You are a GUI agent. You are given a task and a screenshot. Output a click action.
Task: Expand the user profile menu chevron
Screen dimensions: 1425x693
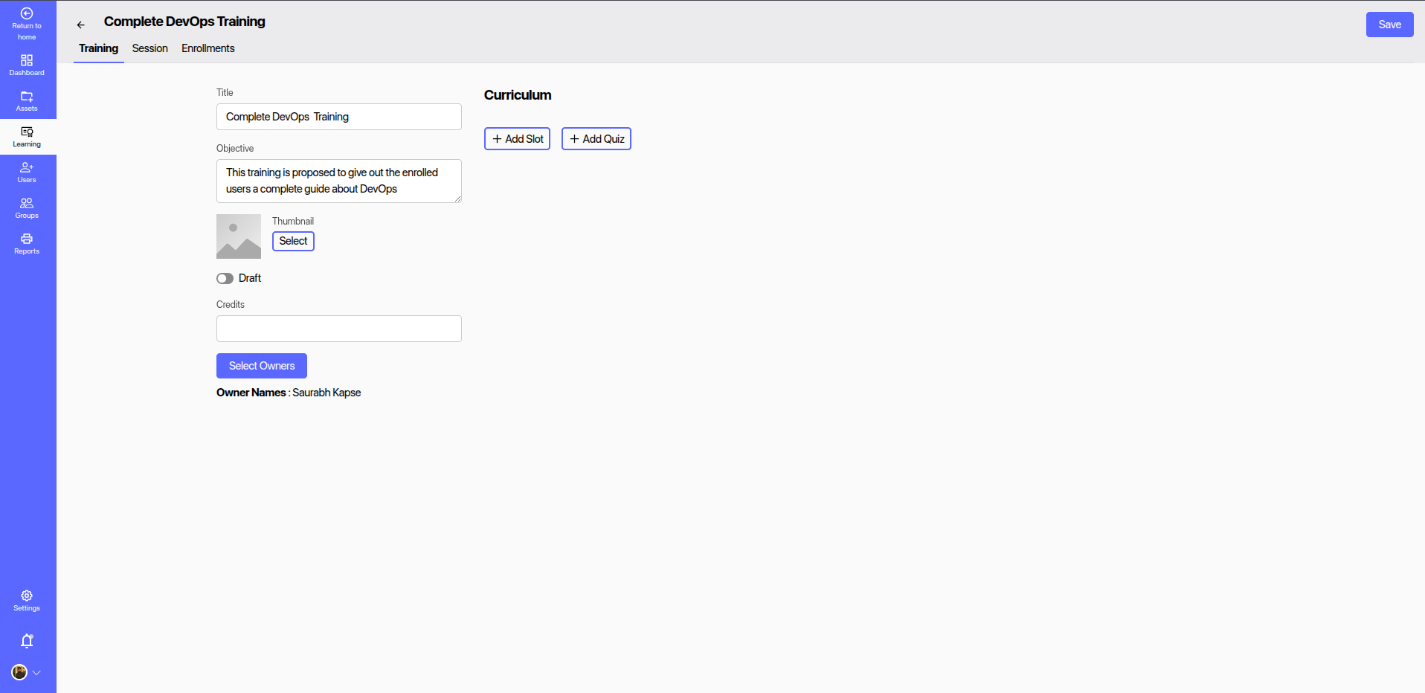point(36,673)
